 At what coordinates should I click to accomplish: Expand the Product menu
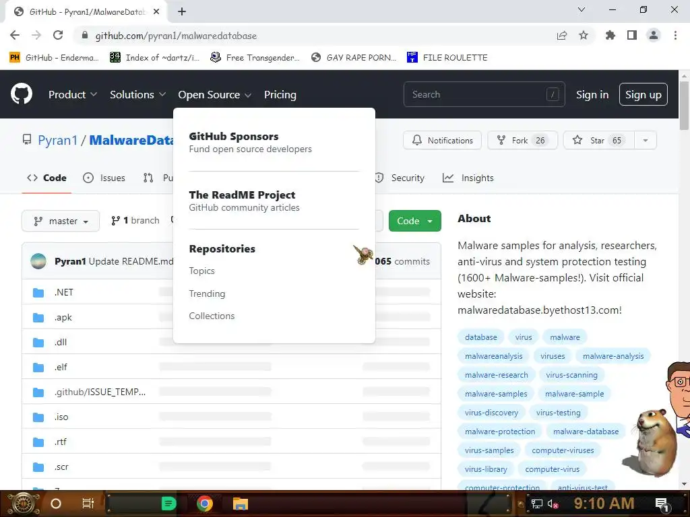click(x=73, y=94)
